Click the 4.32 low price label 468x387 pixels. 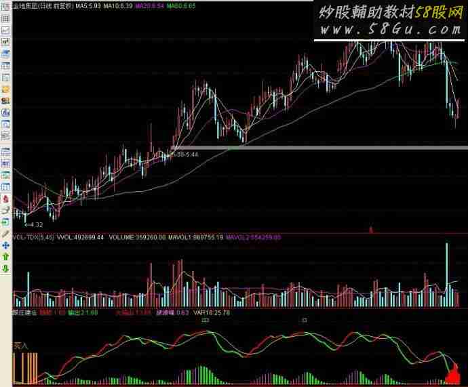[34, 225]
